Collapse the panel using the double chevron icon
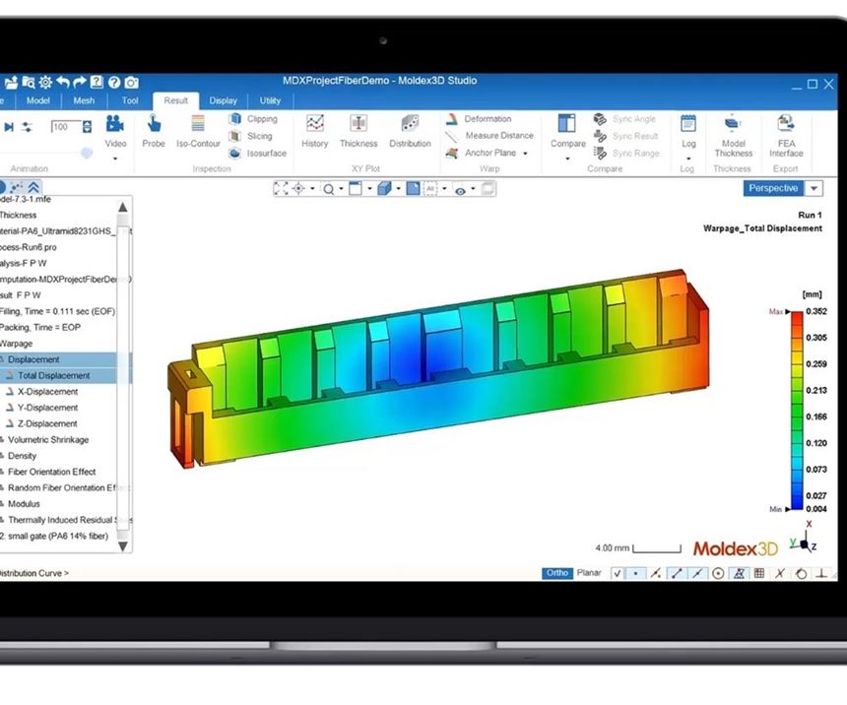This screenshot has width=847, height=705. (33, 187)
